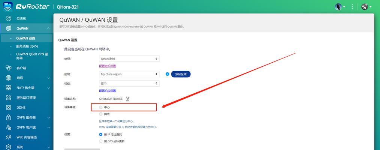Click the blue info icon beside 区域
The image size is (380, 150).
point(167,74)
